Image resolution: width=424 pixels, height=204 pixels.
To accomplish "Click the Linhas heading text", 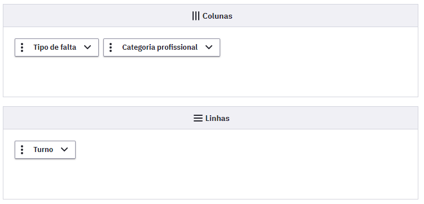I will [217, 118].
